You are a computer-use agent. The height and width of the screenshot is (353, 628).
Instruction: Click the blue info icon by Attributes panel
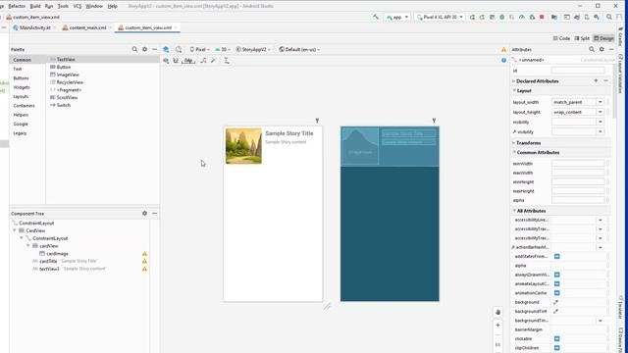(503, 60)
